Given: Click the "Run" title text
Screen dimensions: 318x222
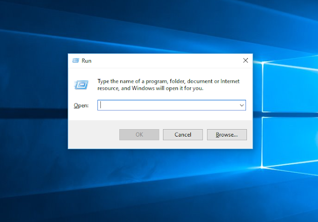Looking at the screenshot, I should coord(86,61).
